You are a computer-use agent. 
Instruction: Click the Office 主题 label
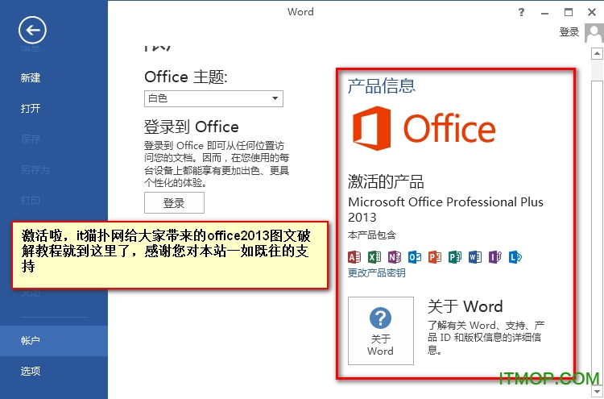click(186, 77)
